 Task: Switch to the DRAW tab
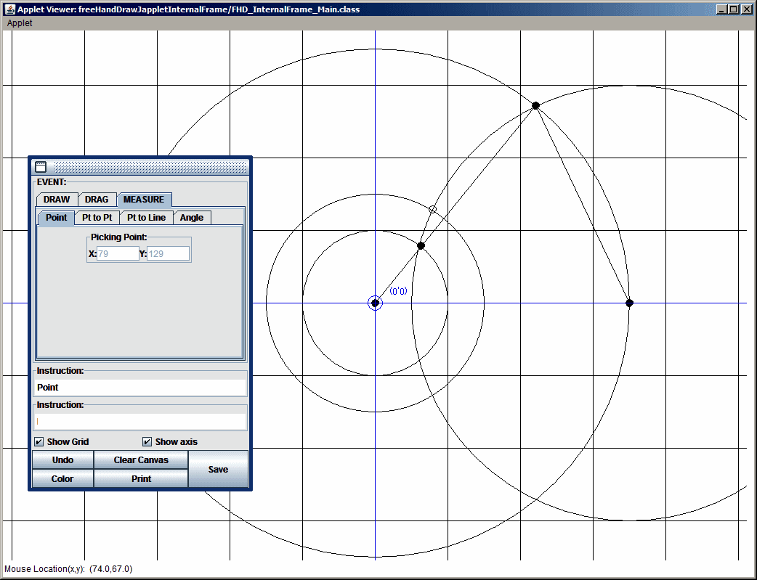click(57, 200)
